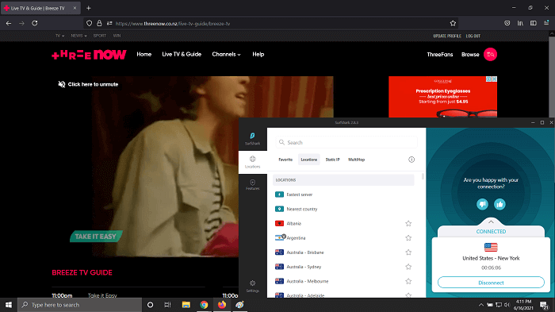Open Live TV & Guide page
This screenshot has height=312, width=555.
pos(182,54)
